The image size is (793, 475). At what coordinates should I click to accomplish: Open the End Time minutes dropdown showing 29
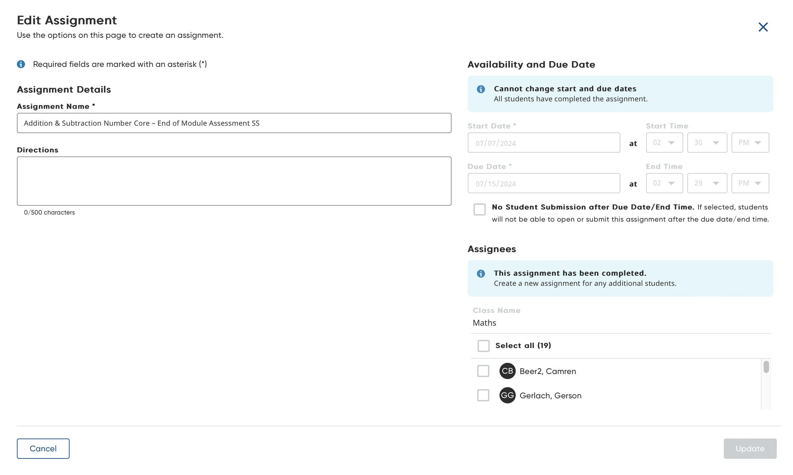pos(707,183)
